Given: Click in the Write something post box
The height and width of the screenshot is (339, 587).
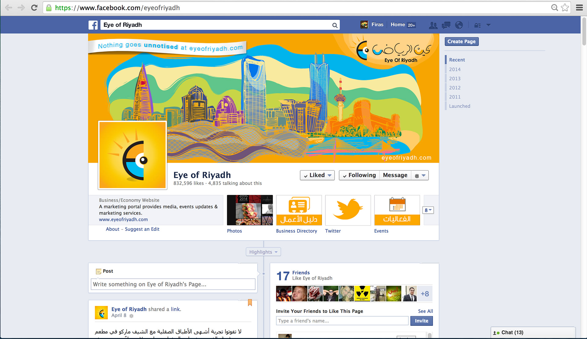Looking at the screenshot, I should click(x=173, y=284).
